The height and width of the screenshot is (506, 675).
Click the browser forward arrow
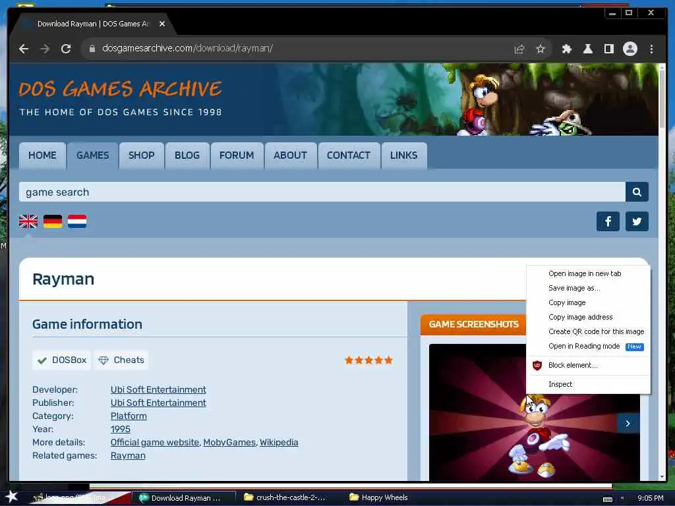[45, 49]
